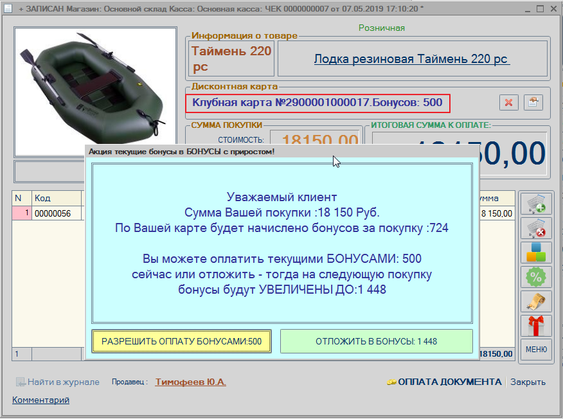Click the document icon in title bar

click(x=8, y=8)
